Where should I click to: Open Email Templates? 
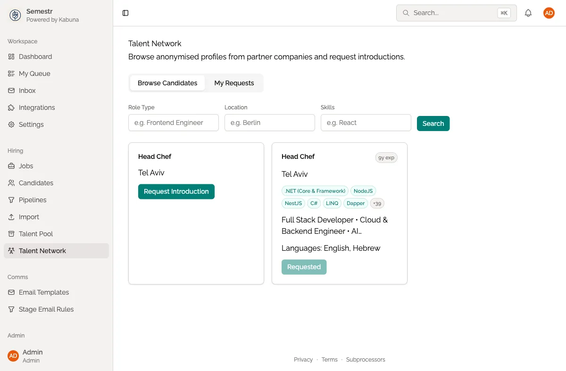click(x=43, y=292)
